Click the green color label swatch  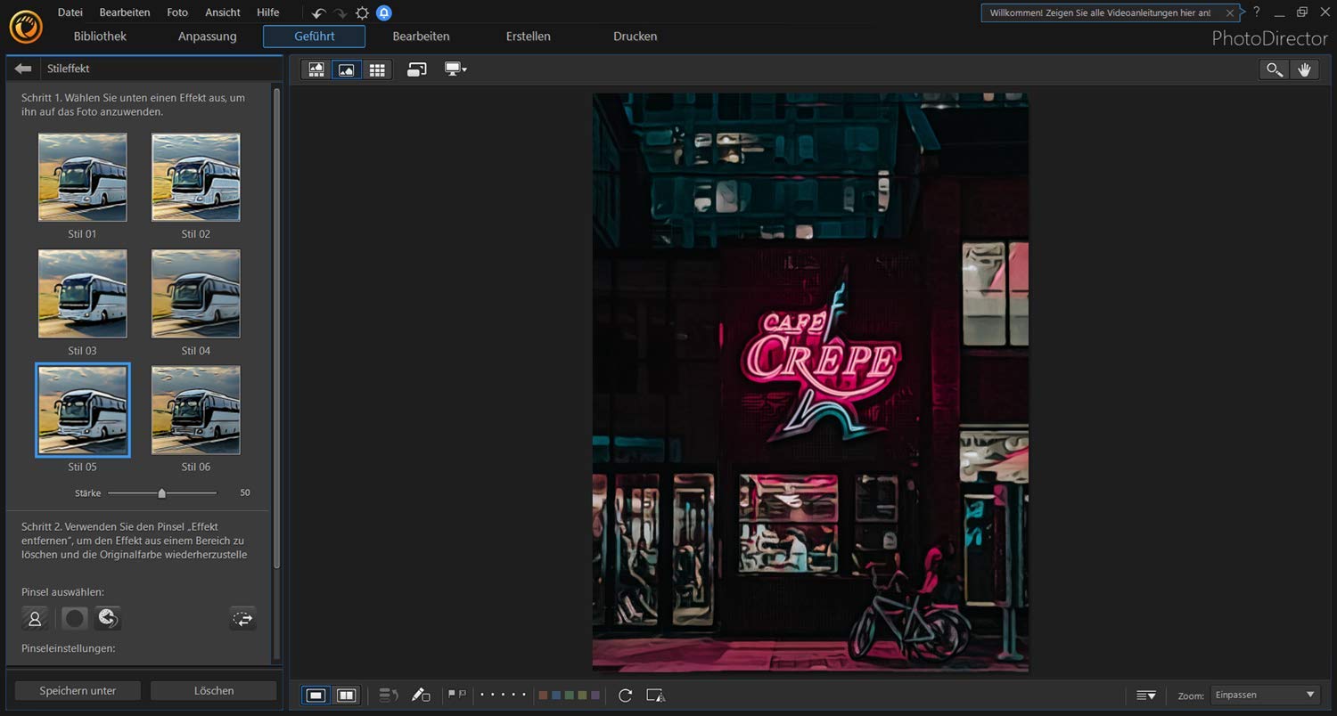pos(570,695)
